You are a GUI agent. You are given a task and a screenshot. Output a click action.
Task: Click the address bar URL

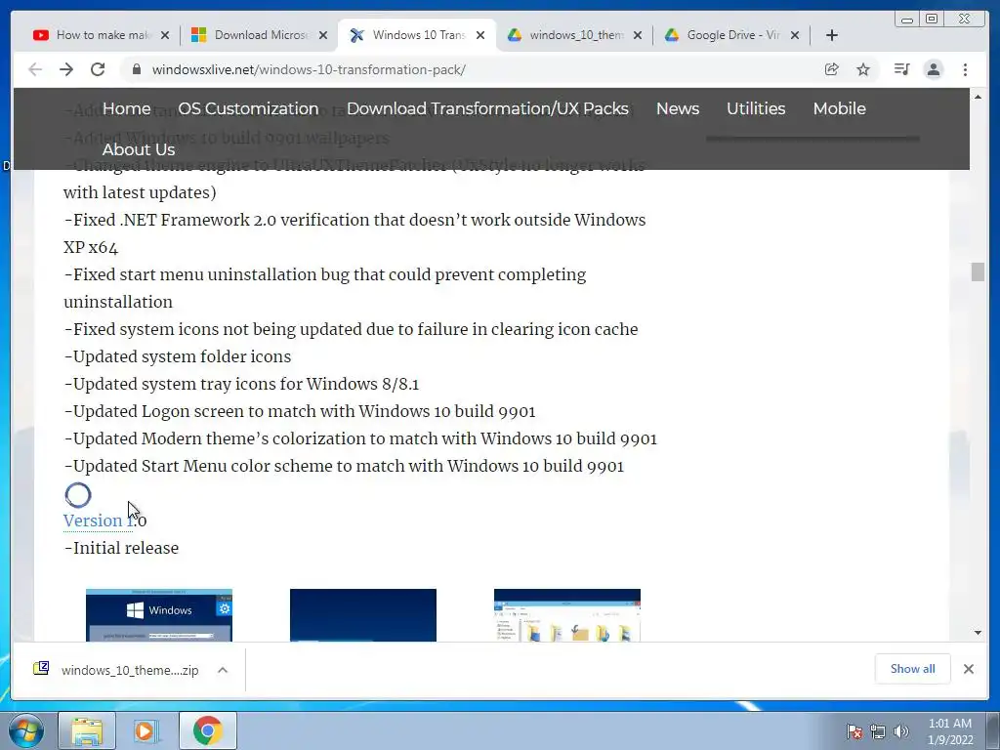(x=309, y=69)
